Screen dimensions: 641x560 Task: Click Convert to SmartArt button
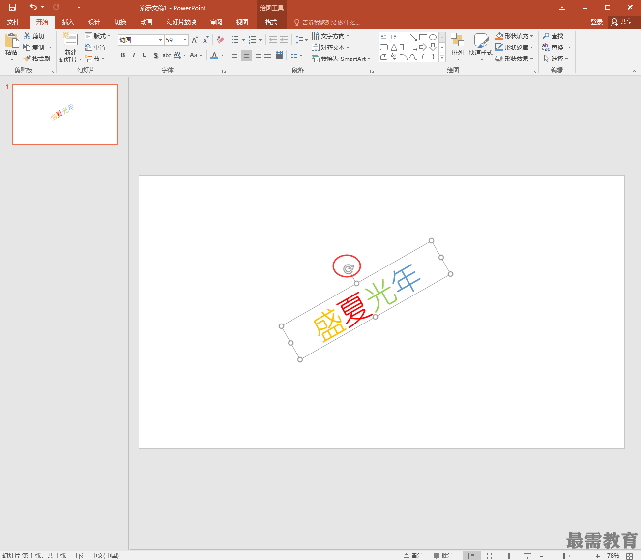(341, 59)
